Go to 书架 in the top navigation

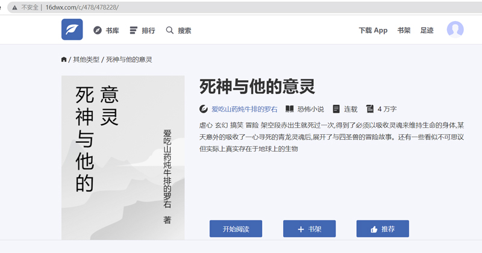(x=404, y=31)
